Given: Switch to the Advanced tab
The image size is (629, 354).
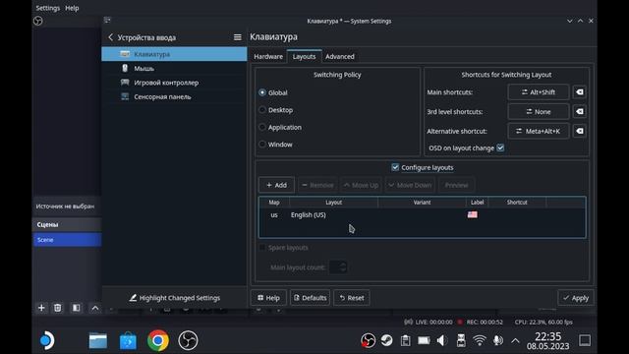Looking at the screenshot, I should 340,57.
